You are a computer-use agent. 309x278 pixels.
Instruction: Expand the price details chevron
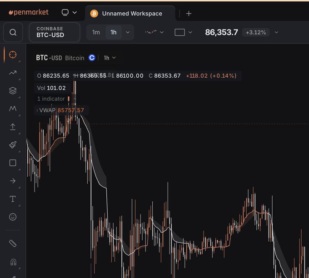point(276,32)
